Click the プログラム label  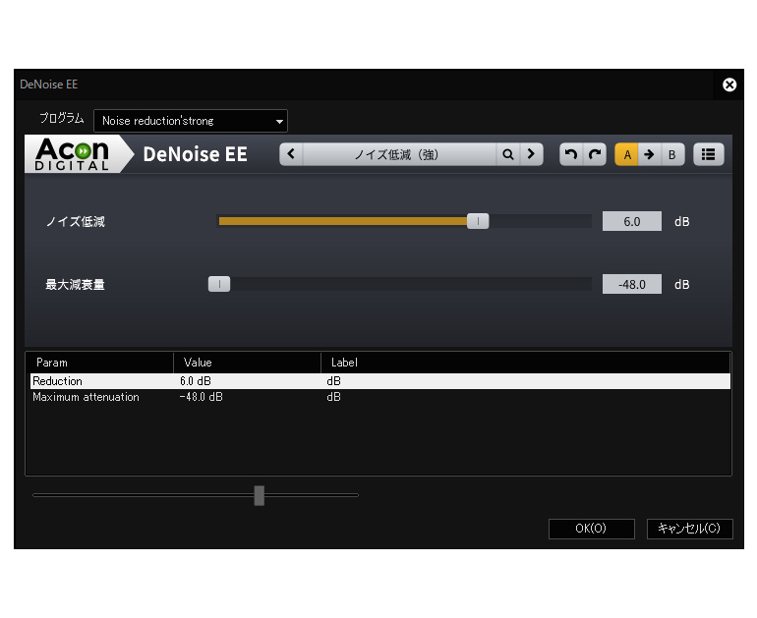62,118
